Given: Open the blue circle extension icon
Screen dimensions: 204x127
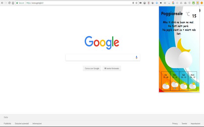Looking at the screenshot, I should click(157, 3).
